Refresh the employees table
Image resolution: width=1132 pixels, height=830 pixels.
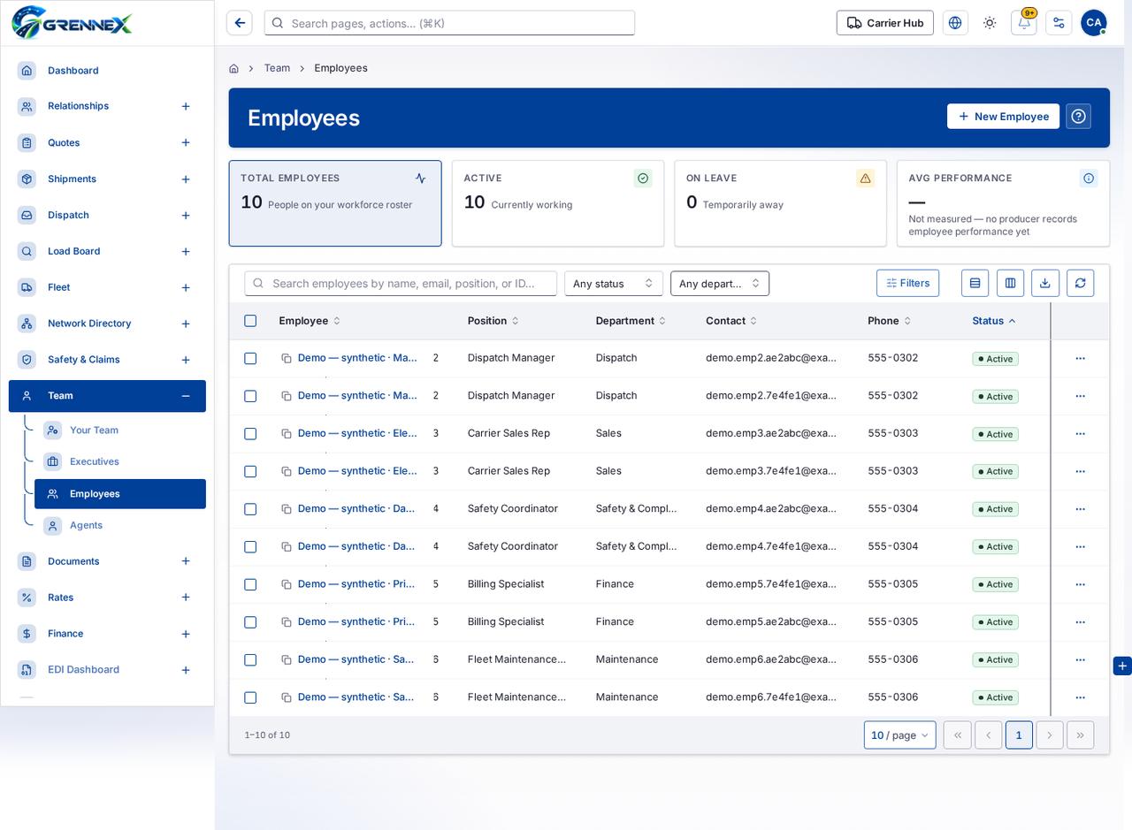[1080, 283]
